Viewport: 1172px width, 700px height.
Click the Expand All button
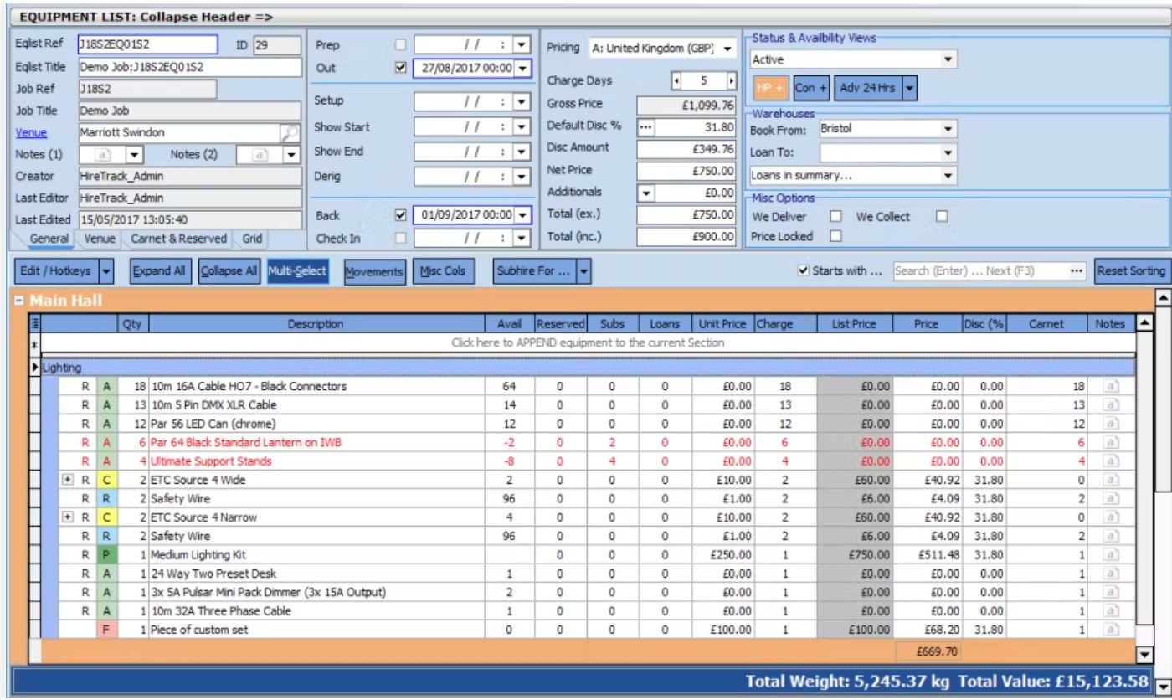point(162,271)
